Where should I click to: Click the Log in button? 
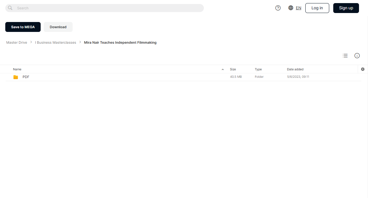(317, 8)
